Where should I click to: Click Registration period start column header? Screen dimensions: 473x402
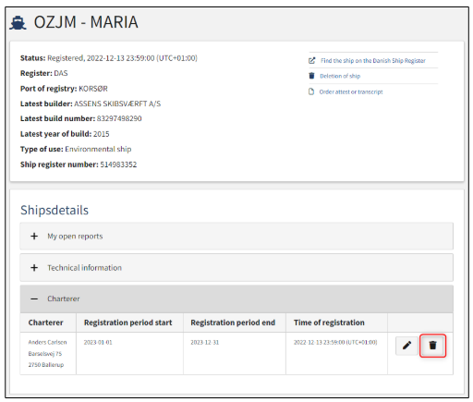[127, 323]
